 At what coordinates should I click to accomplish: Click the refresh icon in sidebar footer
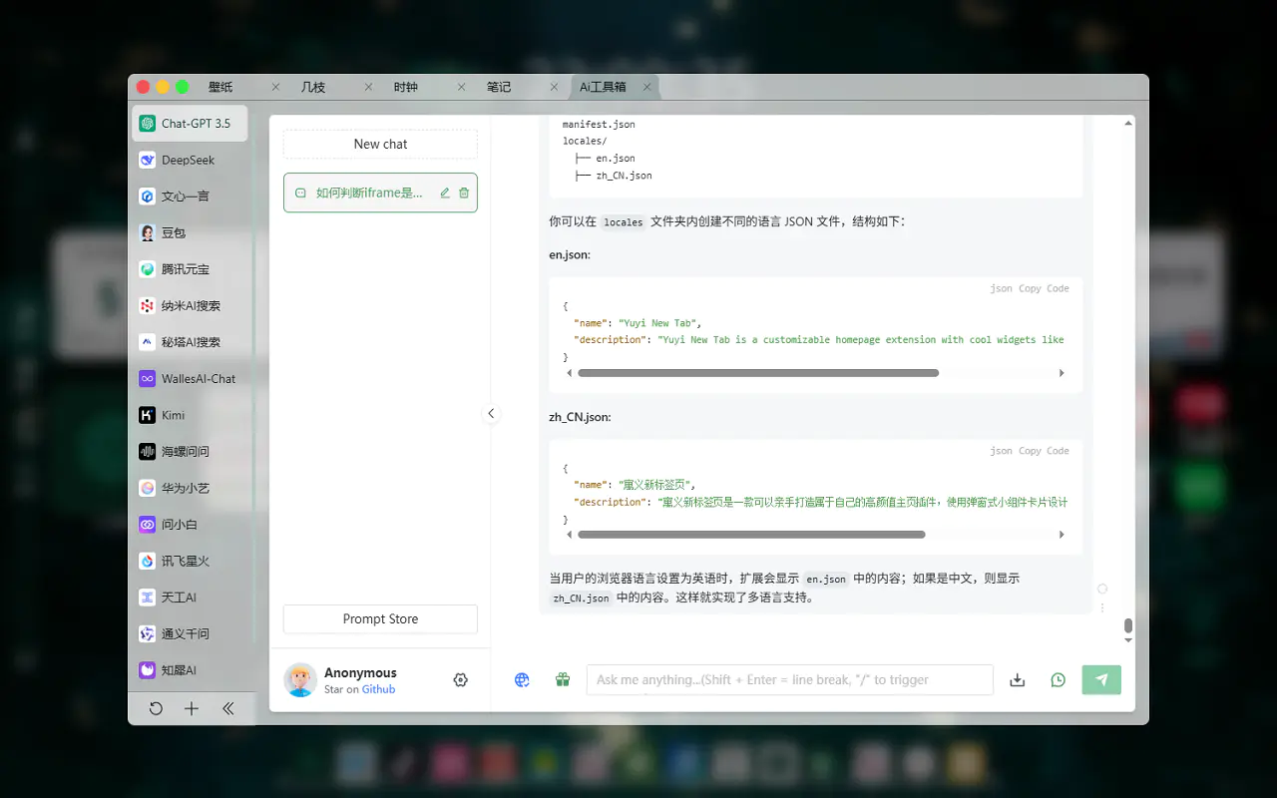click(x=156, y=709)
